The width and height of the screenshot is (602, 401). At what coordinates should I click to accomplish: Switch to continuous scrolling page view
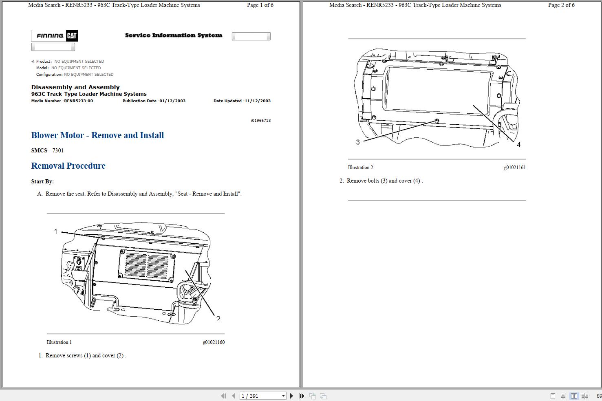point(563,396)
